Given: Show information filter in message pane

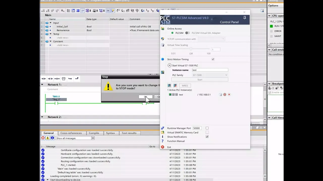Looking at the screenshot, I should coord(52,138).
